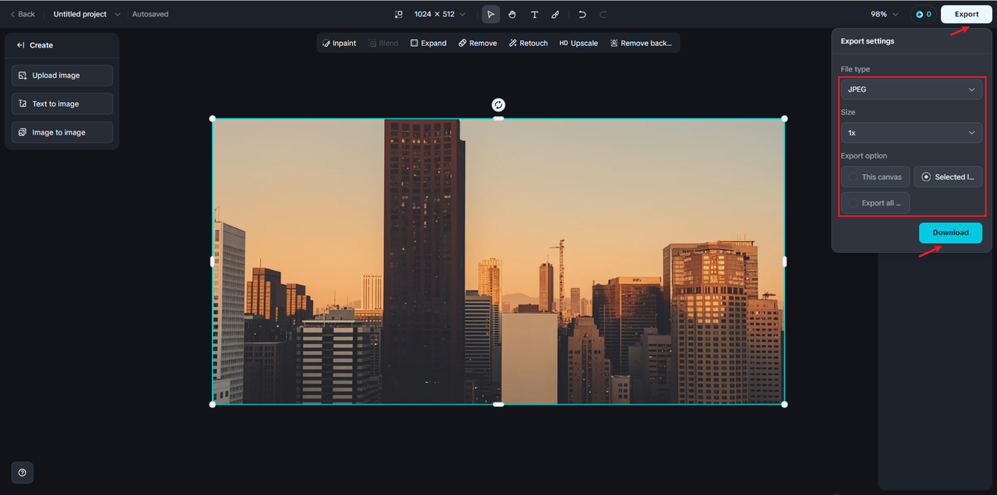
Task: Click the city skyline image on canvas
Action: (x=498, y=262)
